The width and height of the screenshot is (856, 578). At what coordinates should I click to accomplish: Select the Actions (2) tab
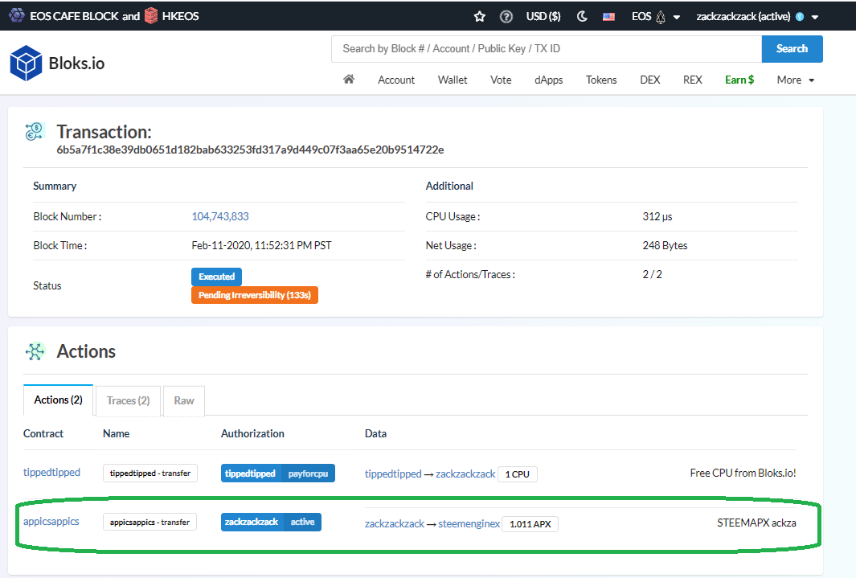pyautogui.click(x=59, y=400)
